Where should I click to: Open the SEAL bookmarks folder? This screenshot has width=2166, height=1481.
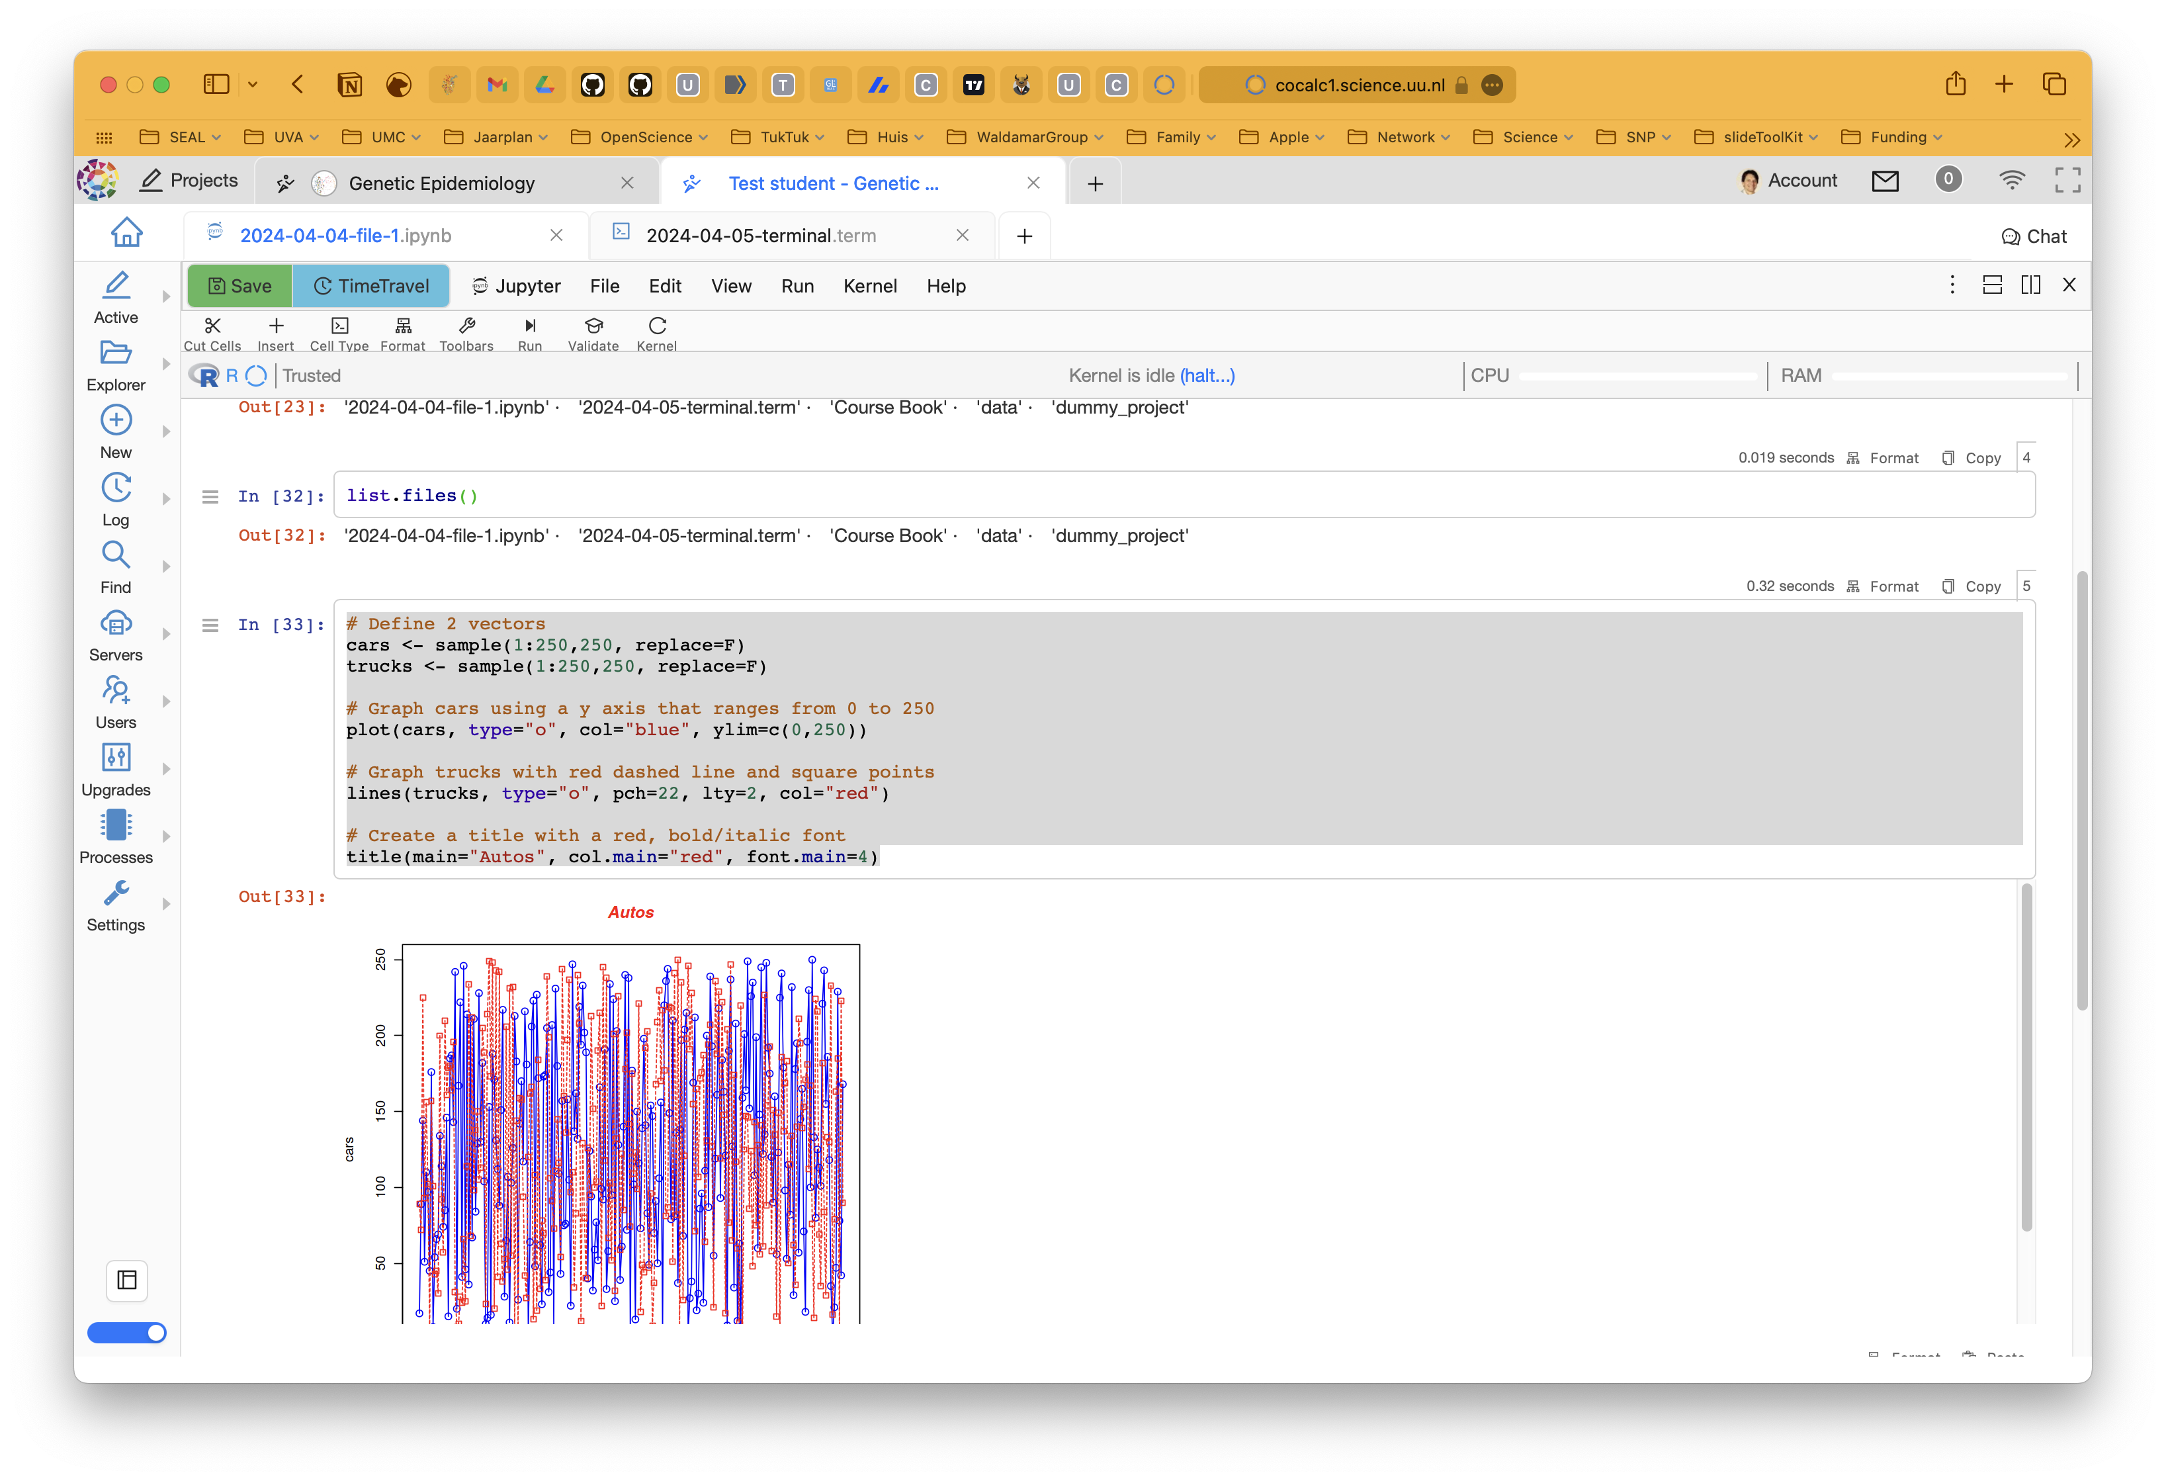180,137
